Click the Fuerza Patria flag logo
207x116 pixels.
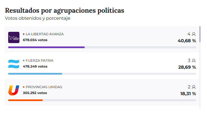point(14,64)
